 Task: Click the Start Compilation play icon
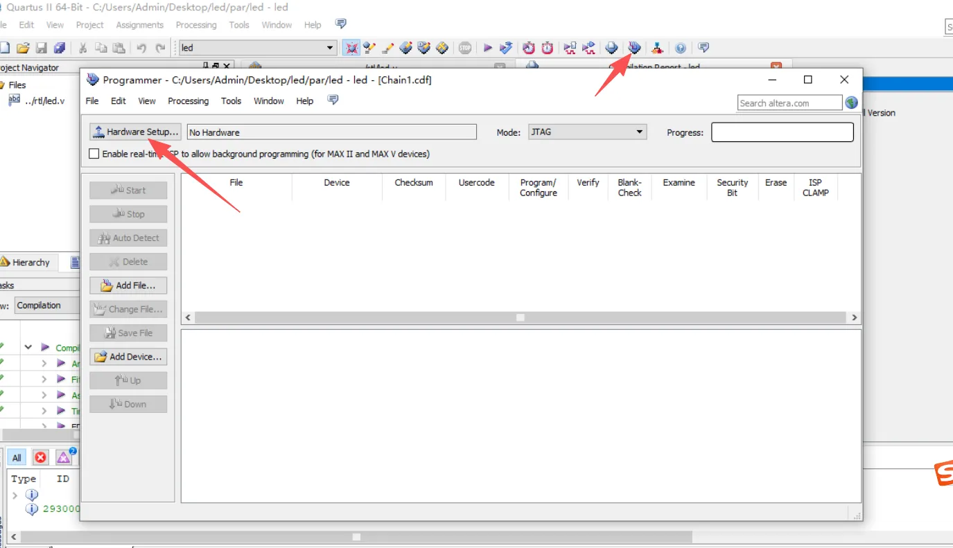click(488, 48)
